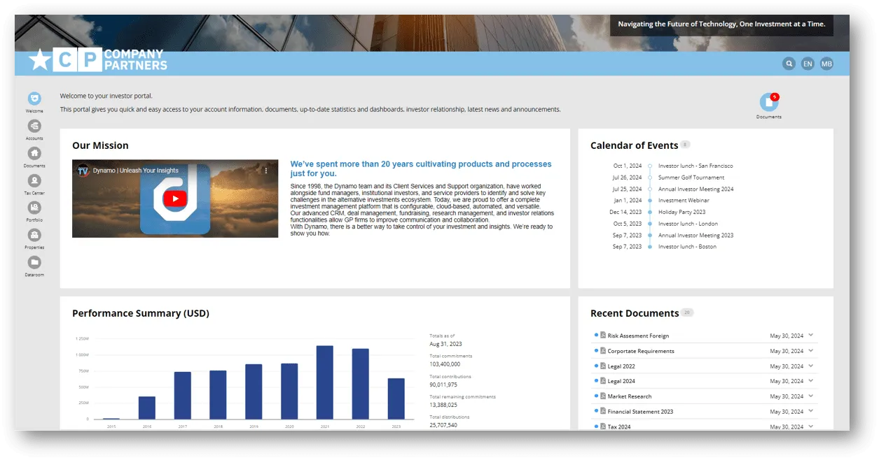
Task: Go to Documents in the sidebar
Action: [x=34, y=154]
